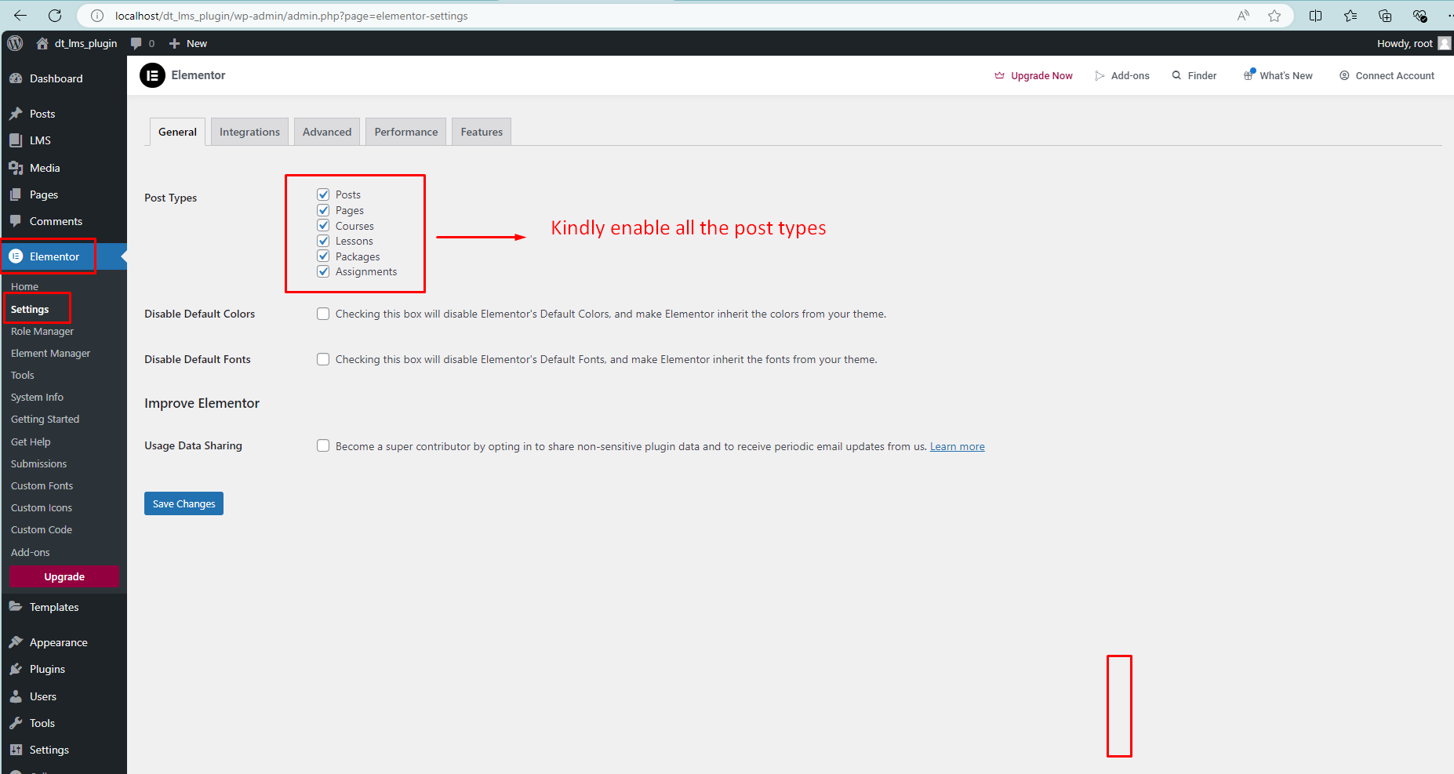
Task: Open Custom Icons submenu item
Action: (42, 508)
